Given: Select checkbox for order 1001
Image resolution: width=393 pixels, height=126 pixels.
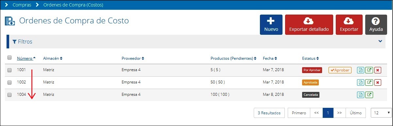Looking at the screenshot, I should click(9, 70).
